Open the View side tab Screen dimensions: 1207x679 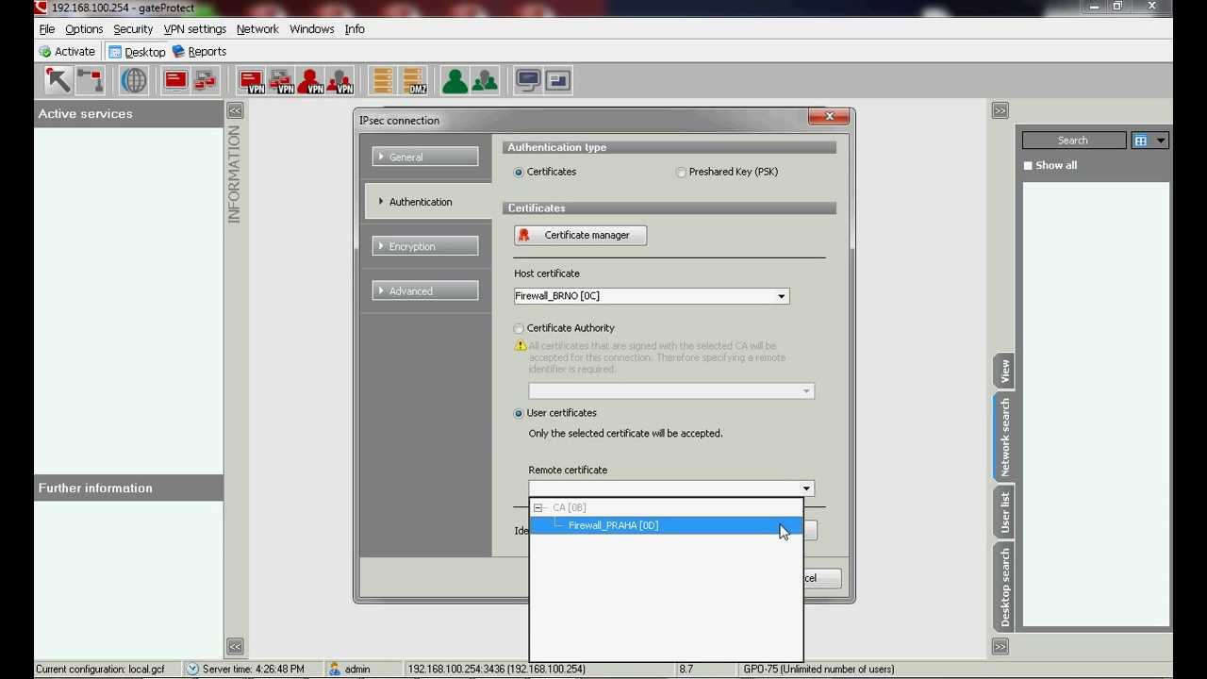1004,371
